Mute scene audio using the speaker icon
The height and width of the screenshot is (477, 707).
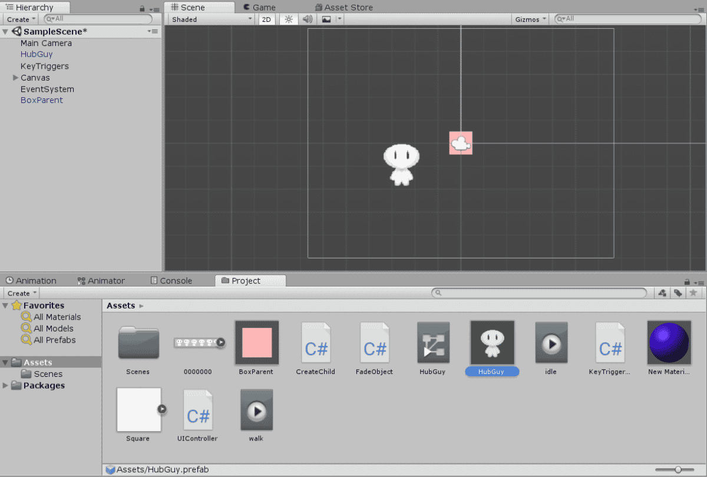coord(307,19)
